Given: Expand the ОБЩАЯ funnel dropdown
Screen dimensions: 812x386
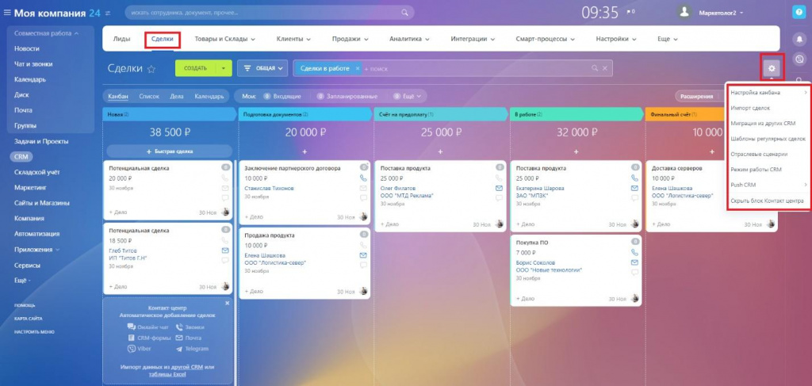Looking at the screenshot, I should [x=262, y=68].
